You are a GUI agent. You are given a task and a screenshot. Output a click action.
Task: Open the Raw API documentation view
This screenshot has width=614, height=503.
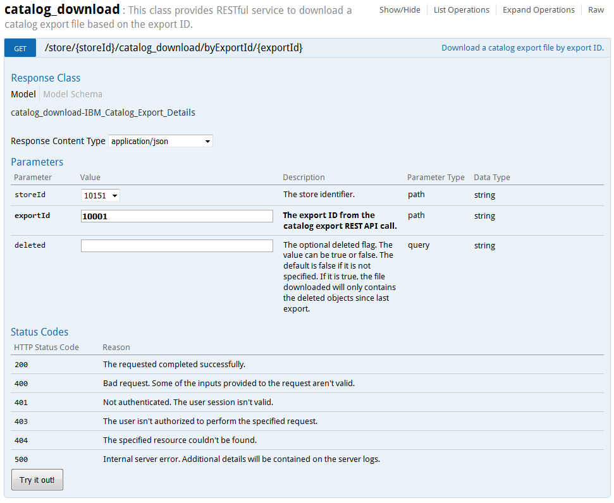click(x=596, y=9)
